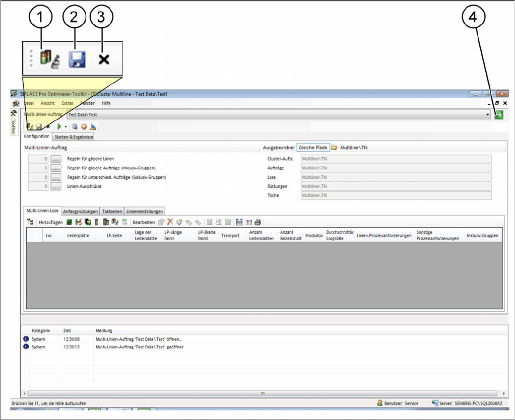The height and width of the screenshot is (420, 515).
Task: Click the ellipsis button for Linien-Ausschlüsse
Action: (56, 187)
